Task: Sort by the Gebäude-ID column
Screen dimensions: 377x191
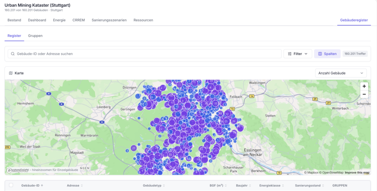Action: click(32, 185)
